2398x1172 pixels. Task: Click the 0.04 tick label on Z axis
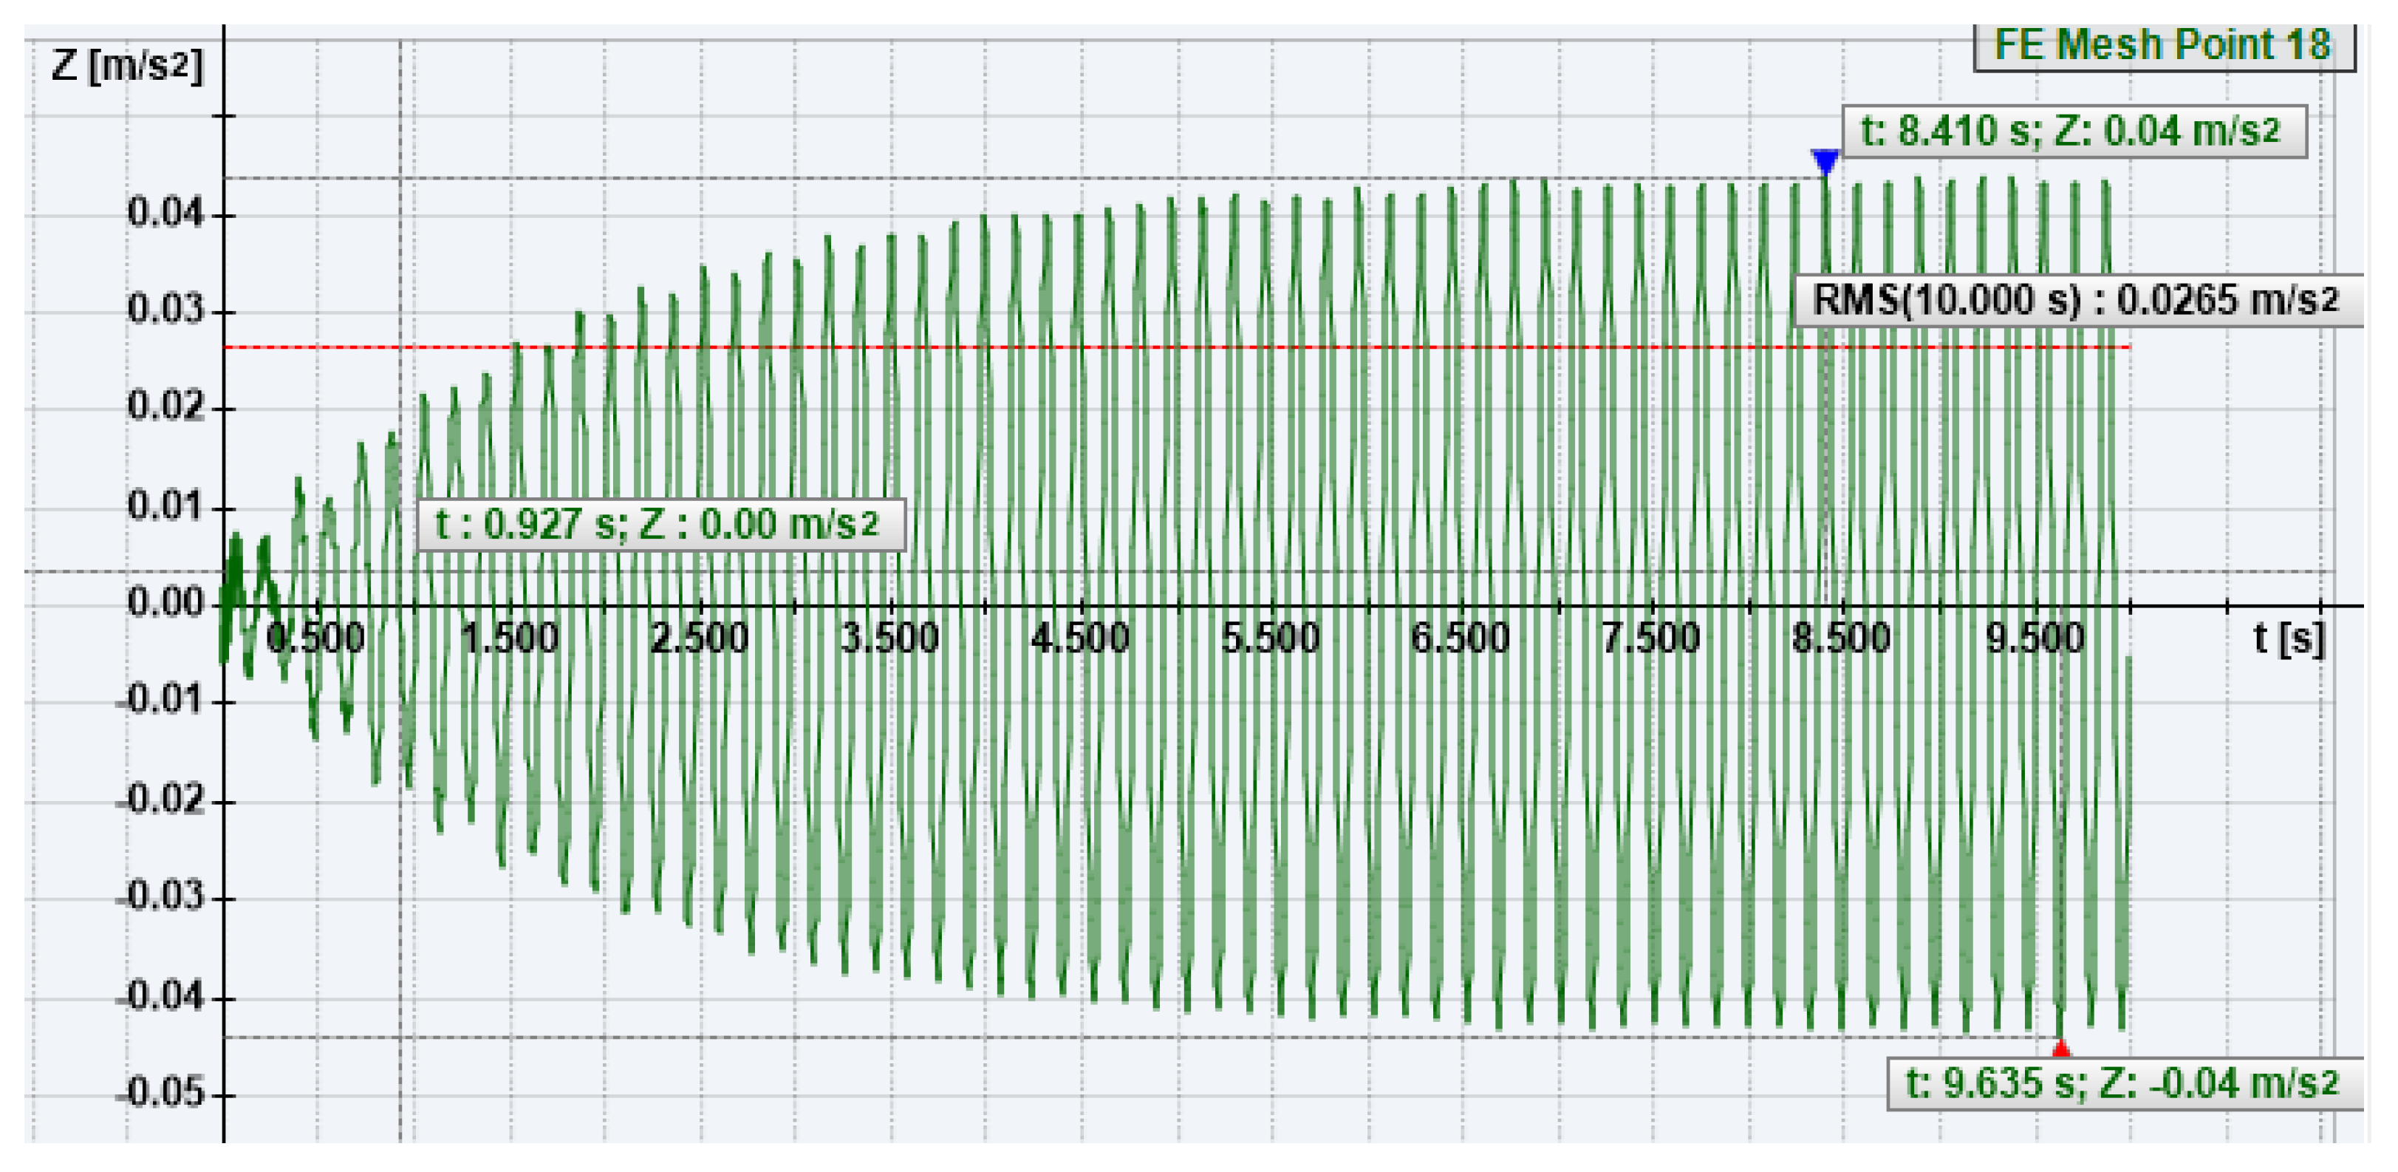[164, 213]
